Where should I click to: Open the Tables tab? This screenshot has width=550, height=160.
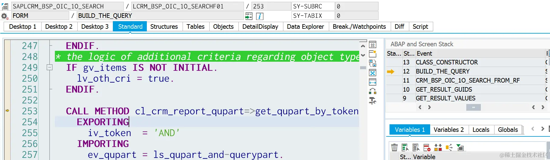tap(196, 27)
